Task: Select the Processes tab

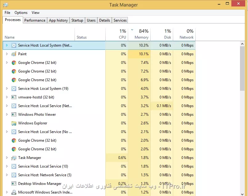Action: [x=13, y=20]
